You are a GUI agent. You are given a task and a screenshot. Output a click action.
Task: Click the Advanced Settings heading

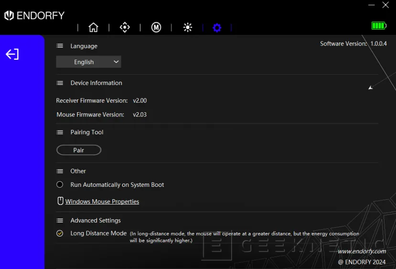[96, 221]
